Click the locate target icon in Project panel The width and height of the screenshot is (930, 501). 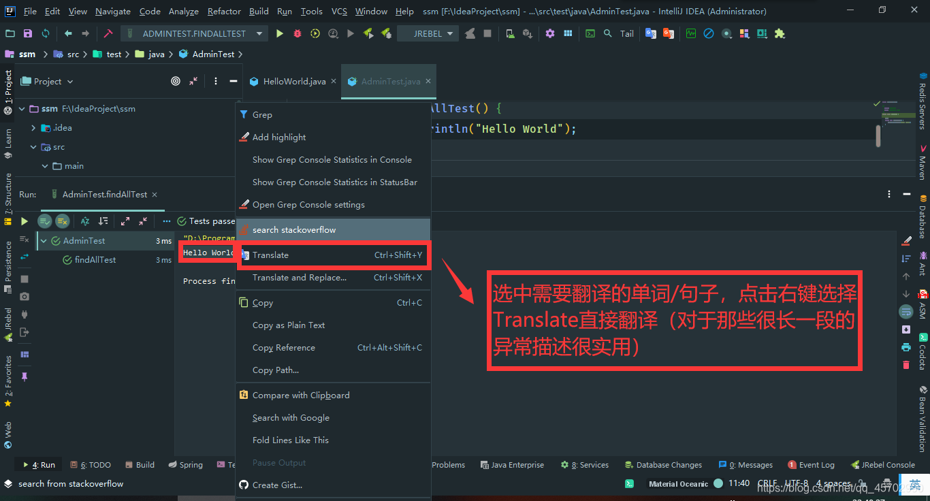pos(176,81)
